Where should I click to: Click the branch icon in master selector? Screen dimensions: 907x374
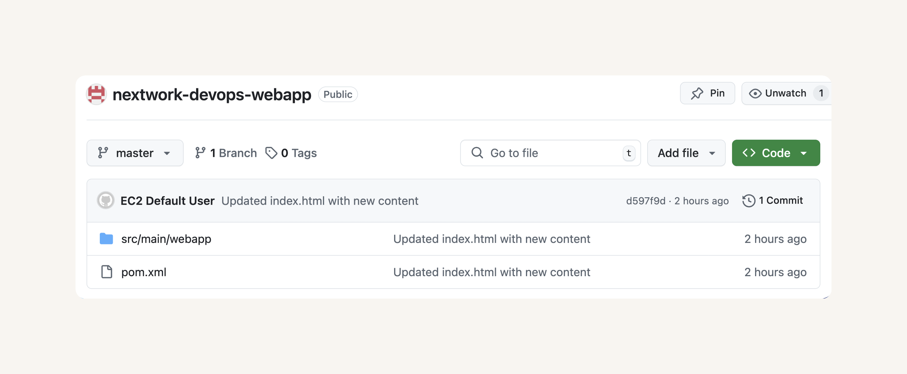click(x=103, y=153)
